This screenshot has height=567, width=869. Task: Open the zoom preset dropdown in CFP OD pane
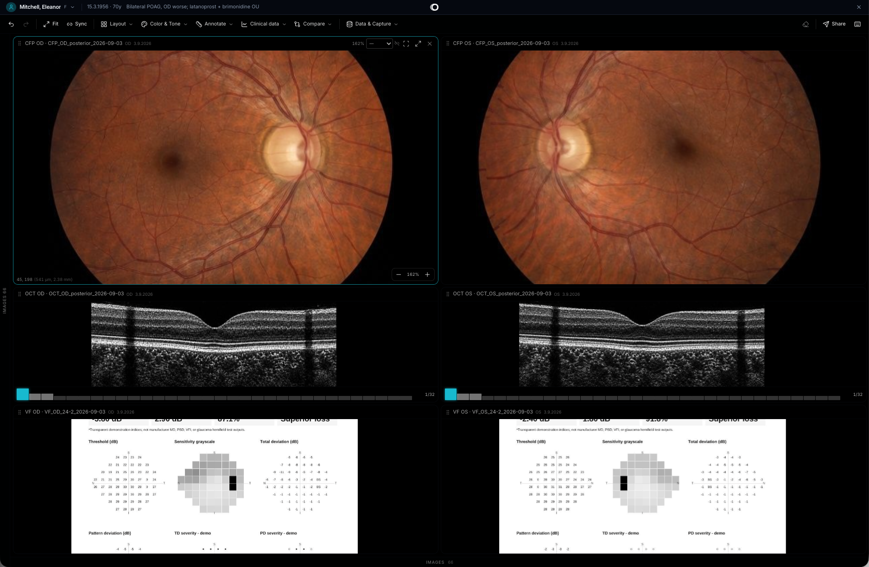point(379,44)
